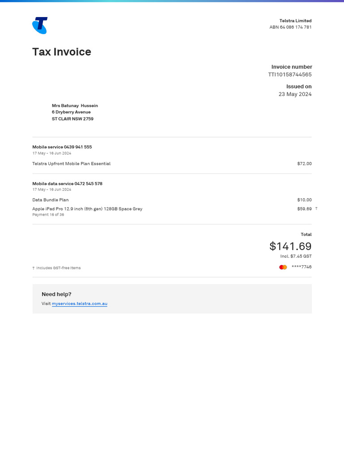Click the Need help? heading
Image resolution: width=344 pixels, height=459 pixels.
pos(56,294)
